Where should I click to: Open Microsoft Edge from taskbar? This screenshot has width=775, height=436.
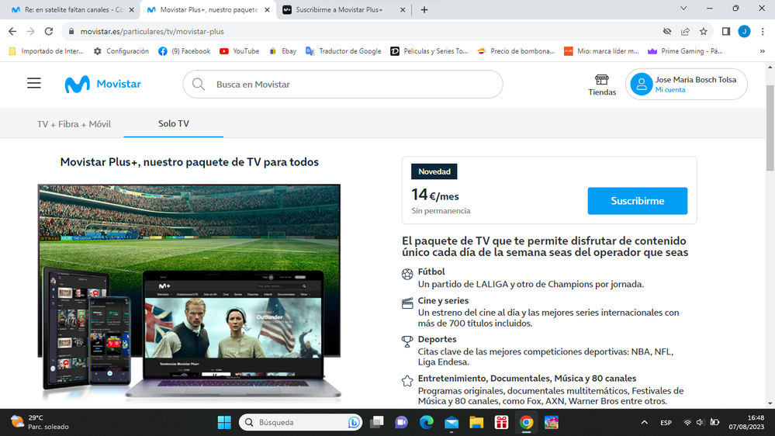427,422
